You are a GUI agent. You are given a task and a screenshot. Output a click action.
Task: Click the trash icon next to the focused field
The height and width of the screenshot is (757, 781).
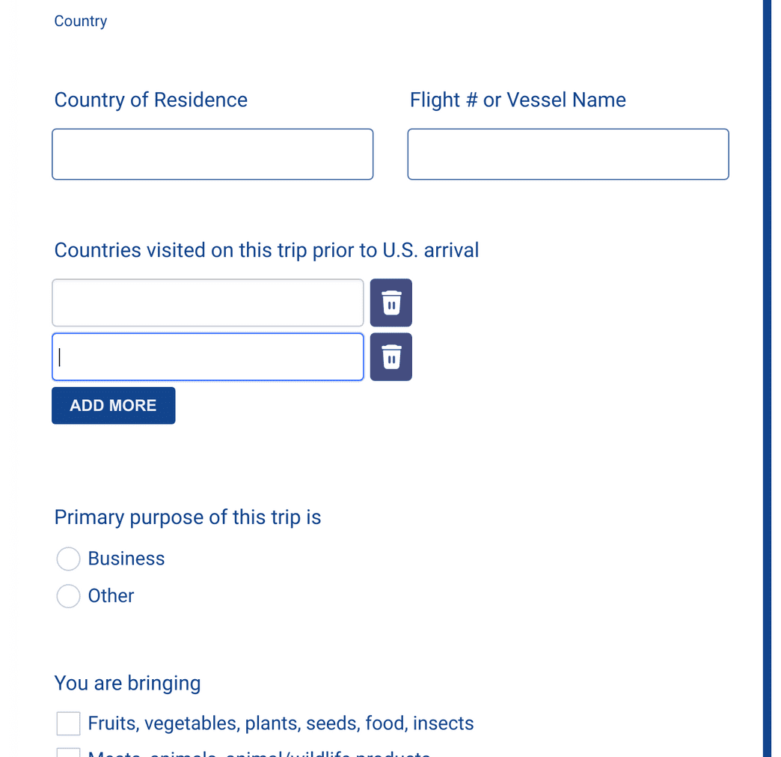click(x=390, y=357)
